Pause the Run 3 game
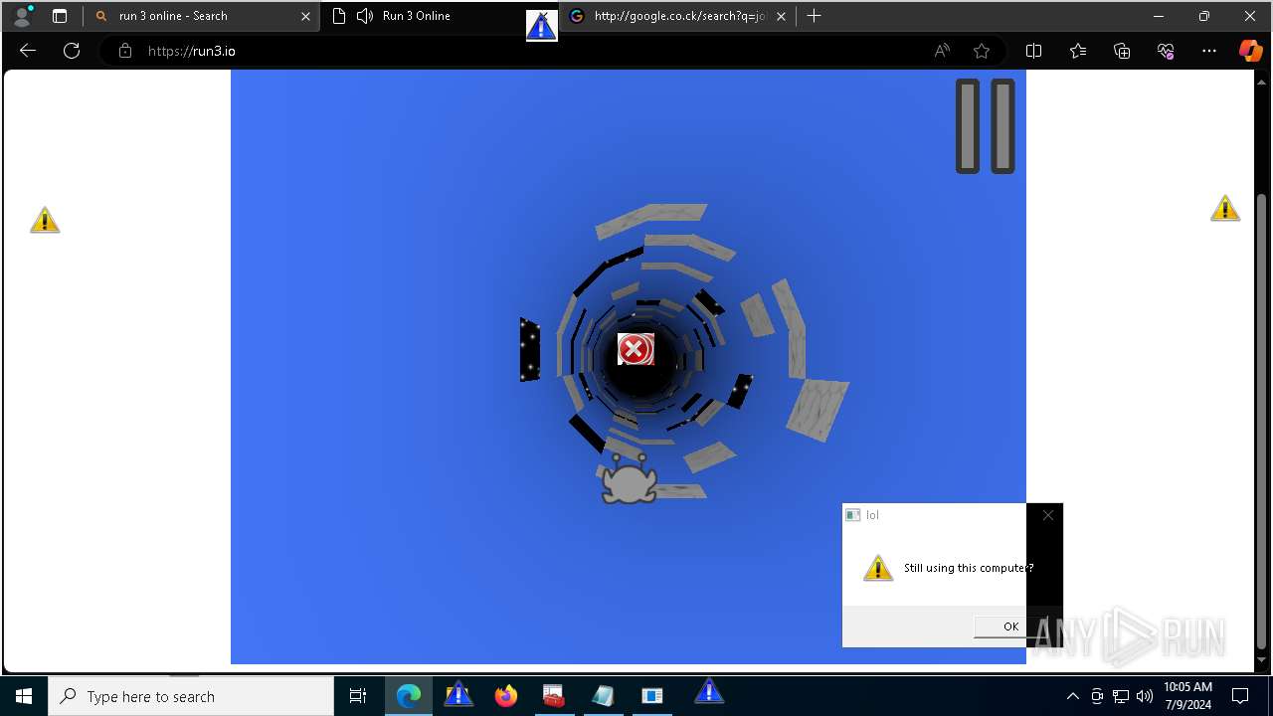This screenshot has height=716, width=1273. point(986,126)
